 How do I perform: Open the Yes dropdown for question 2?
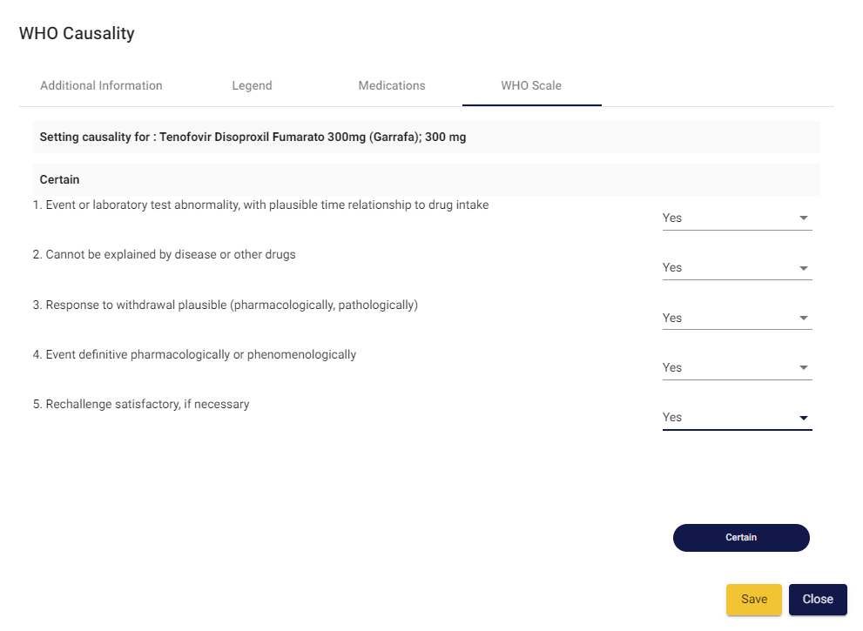tap(728, 268)
